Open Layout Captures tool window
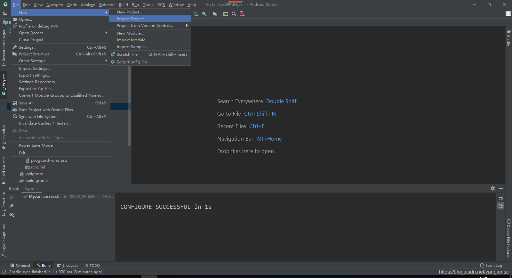The image size is (512, 278). [4, 240]
